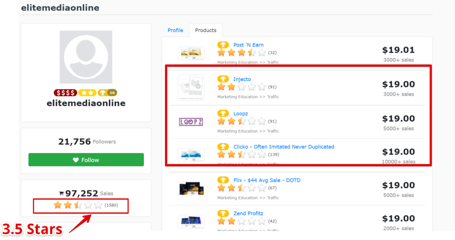Viewport: 455px width, 240px height.
Task: Click the yellow two-star seller badge
Action: (x=88, y=93)
